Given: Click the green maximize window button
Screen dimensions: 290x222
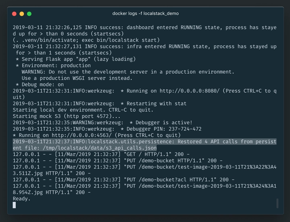Looking at the screenshot, I should 29,14.
